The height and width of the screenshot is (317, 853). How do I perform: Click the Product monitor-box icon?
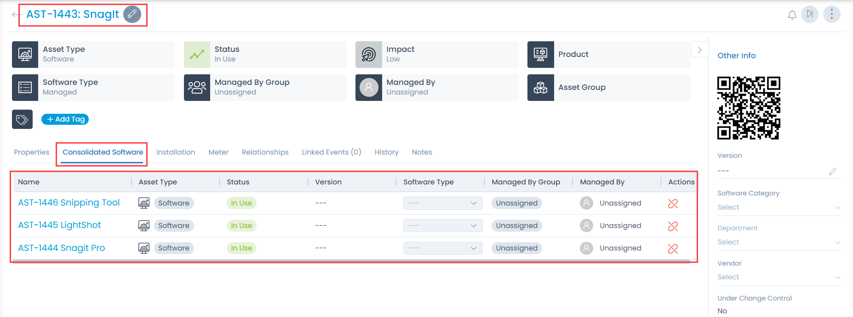[540, 55]
